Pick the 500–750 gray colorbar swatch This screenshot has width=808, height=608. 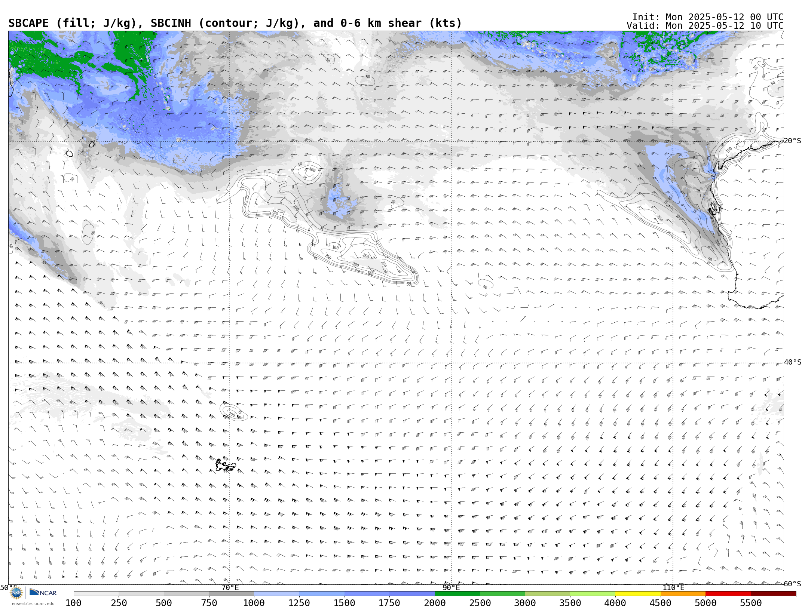(x=186, y=594)
